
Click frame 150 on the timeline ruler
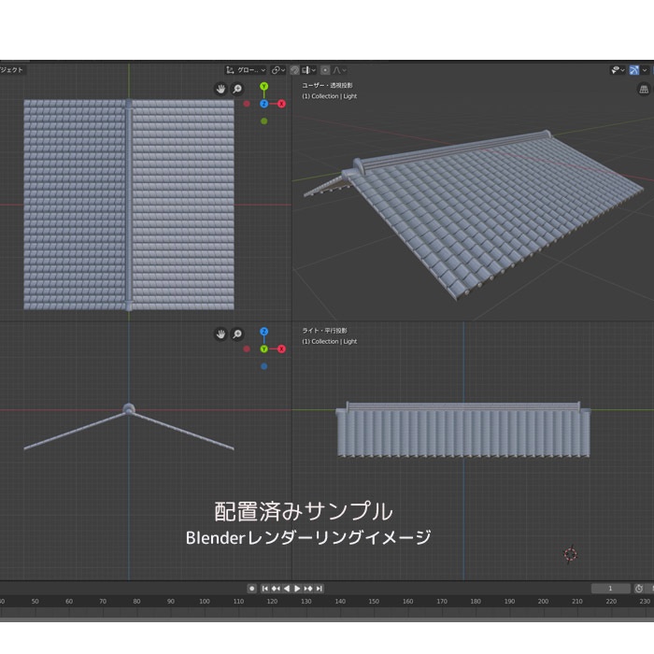(374, 602)
